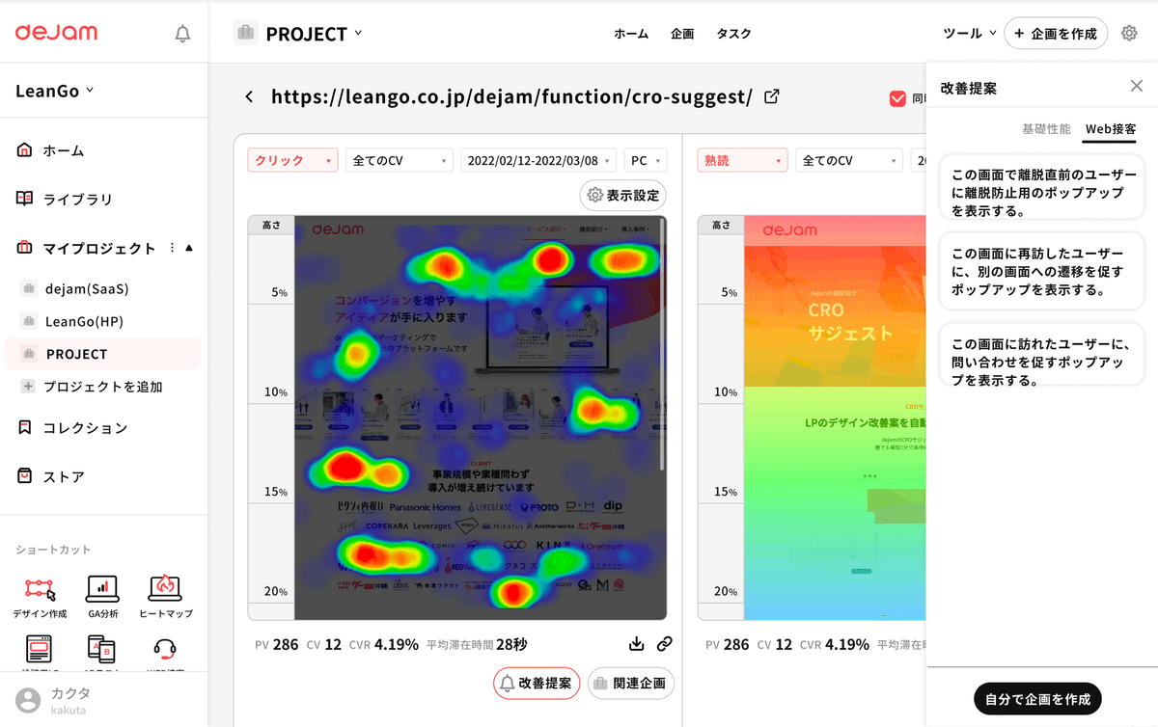Switch to 基礎性能 tab

pyautogui.click(x=1046, y=128)
